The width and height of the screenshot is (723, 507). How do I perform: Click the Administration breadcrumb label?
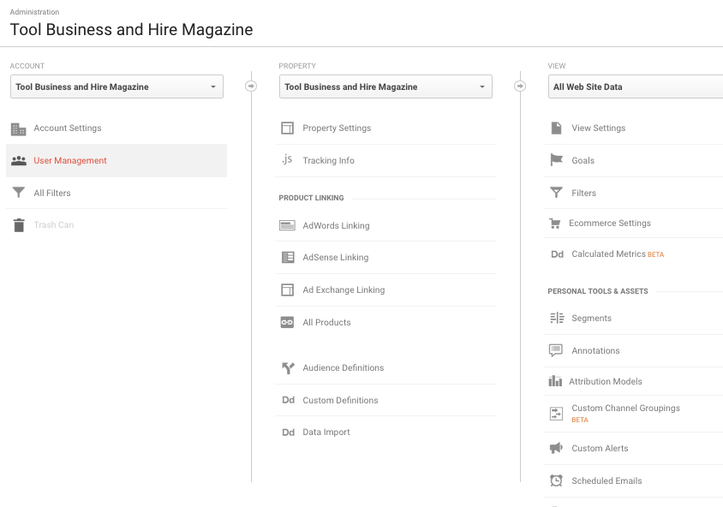coord(34,12)
